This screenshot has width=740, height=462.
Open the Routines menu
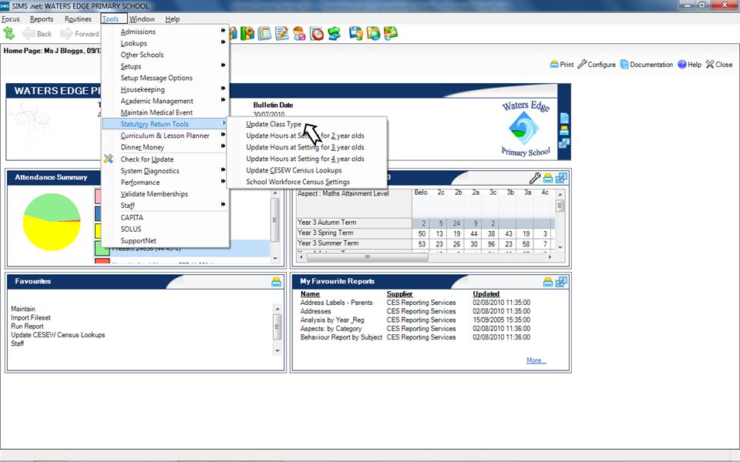[78, 18]
